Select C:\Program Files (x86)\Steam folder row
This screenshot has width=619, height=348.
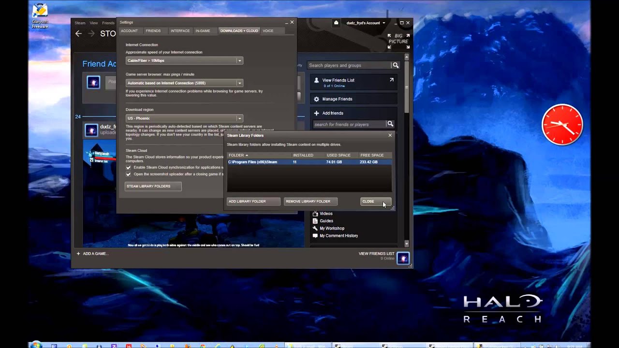point(309,162)
